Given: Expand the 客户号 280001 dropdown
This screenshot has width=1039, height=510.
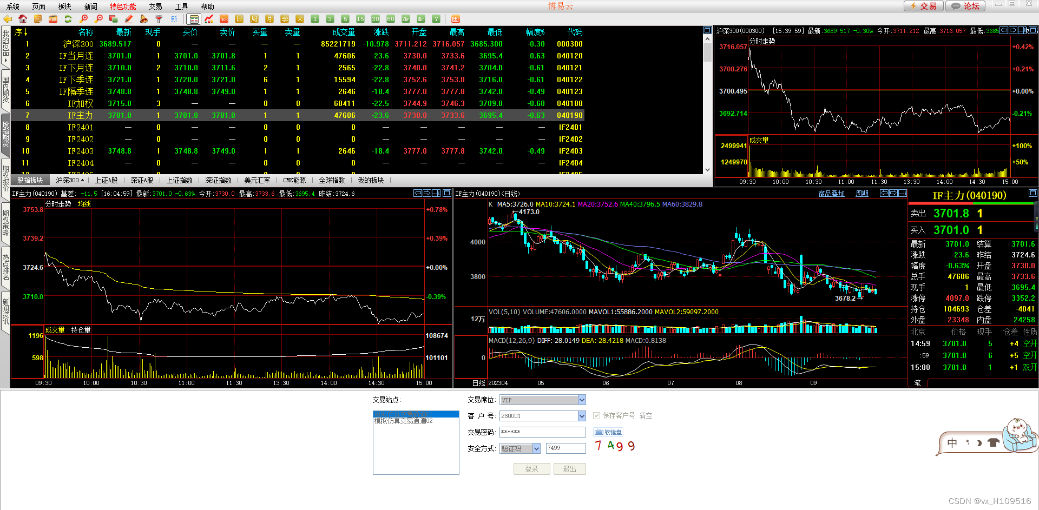Looking at the screenshot, I should click(582, 416).
